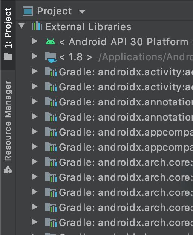Expand the first Gradle androidx.activity library

coord(34,71)
